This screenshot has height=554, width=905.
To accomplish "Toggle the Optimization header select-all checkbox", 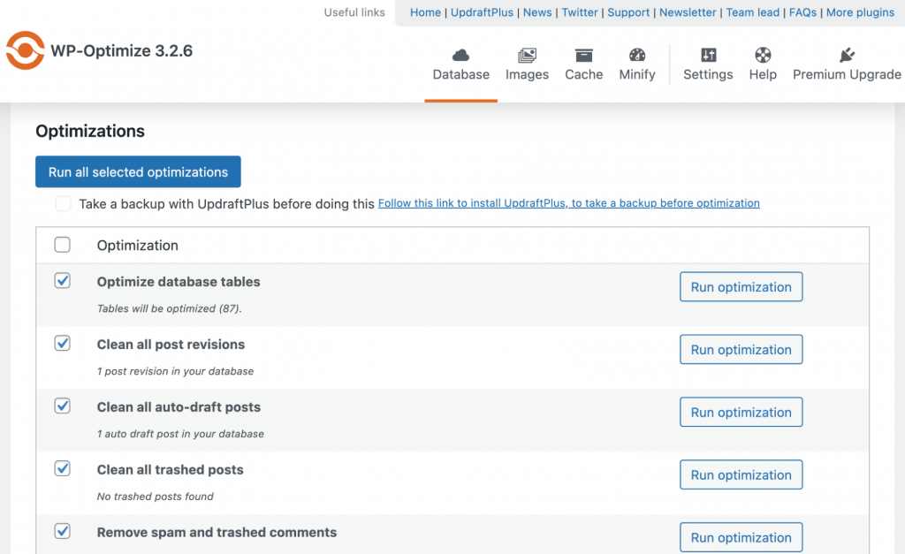I will (62, 246).
